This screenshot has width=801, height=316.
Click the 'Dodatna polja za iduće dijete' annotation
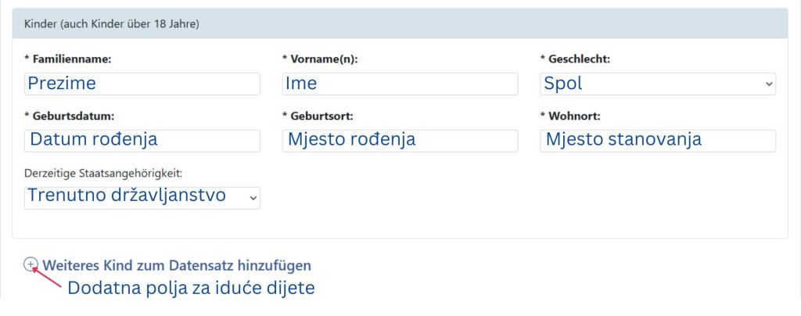click(191, 288)
